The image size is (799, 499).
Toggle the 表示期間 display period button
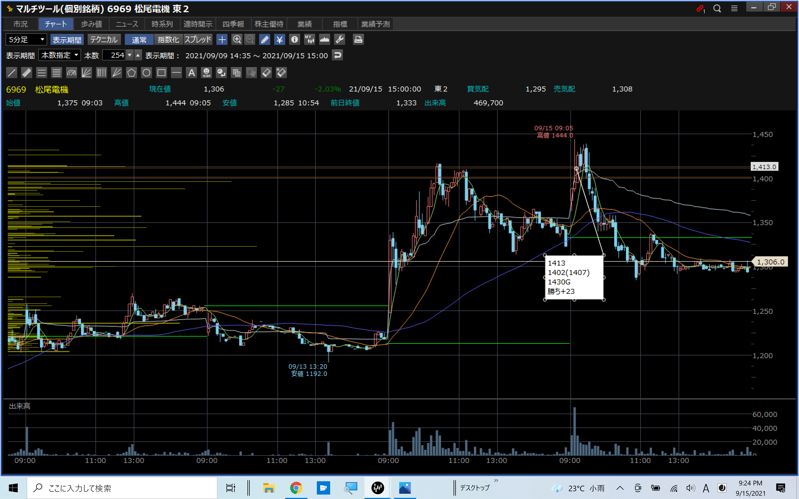[67, 40]
